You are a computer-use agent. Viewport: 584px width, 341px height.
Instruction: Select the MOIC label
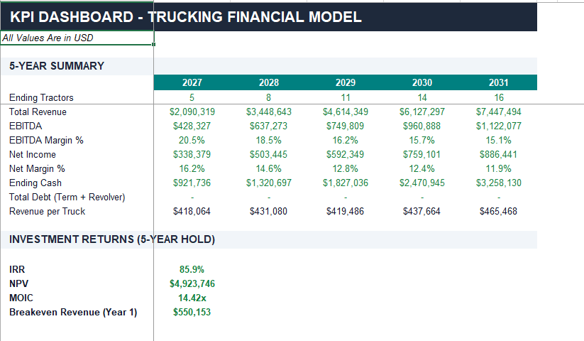click(21, 298)
